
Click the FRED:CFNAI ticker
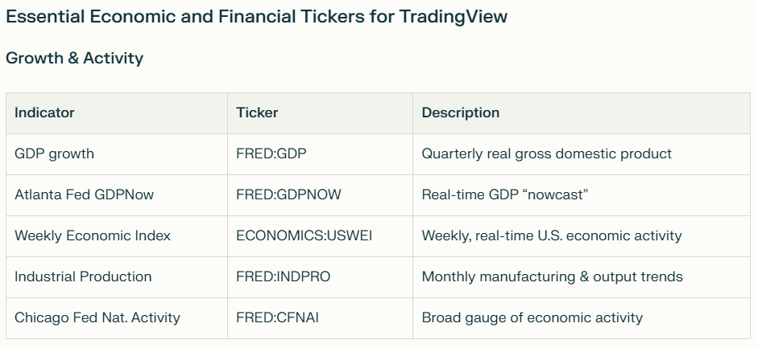tap(277, 317)
